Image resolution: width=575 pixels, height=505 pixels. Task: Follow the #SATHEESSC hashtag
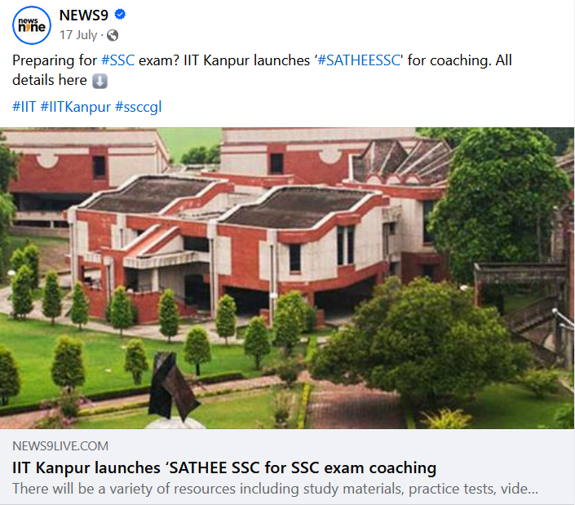pos(358,60)
